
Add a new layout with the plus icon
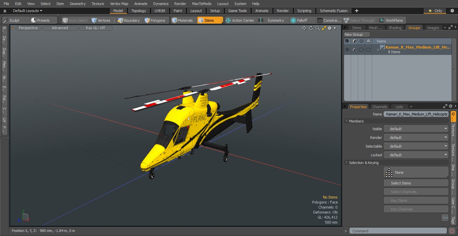tap(357, 11)
